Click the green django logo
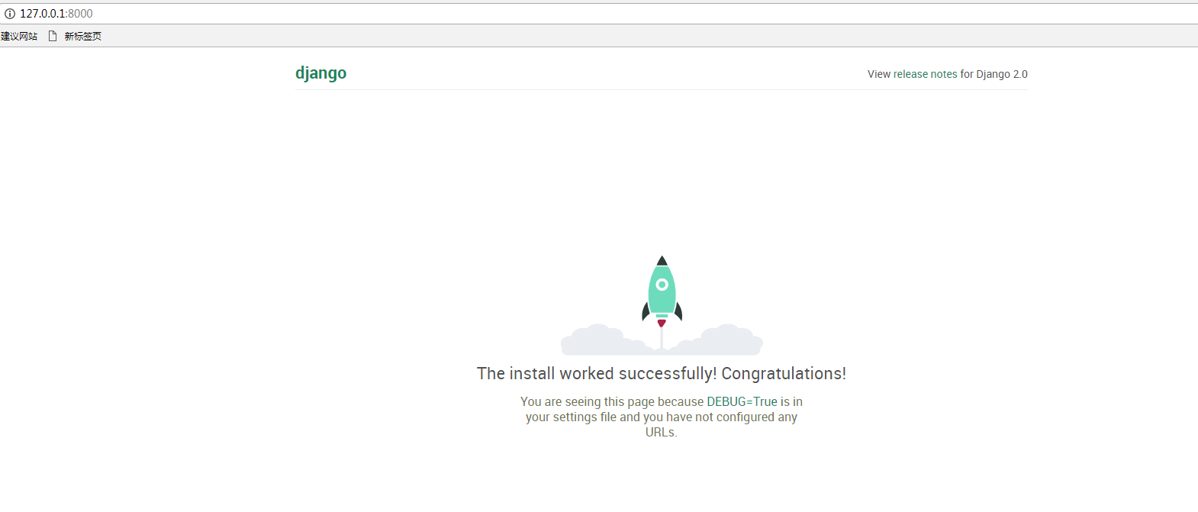The image size is (1198, 512). [320, 73]
